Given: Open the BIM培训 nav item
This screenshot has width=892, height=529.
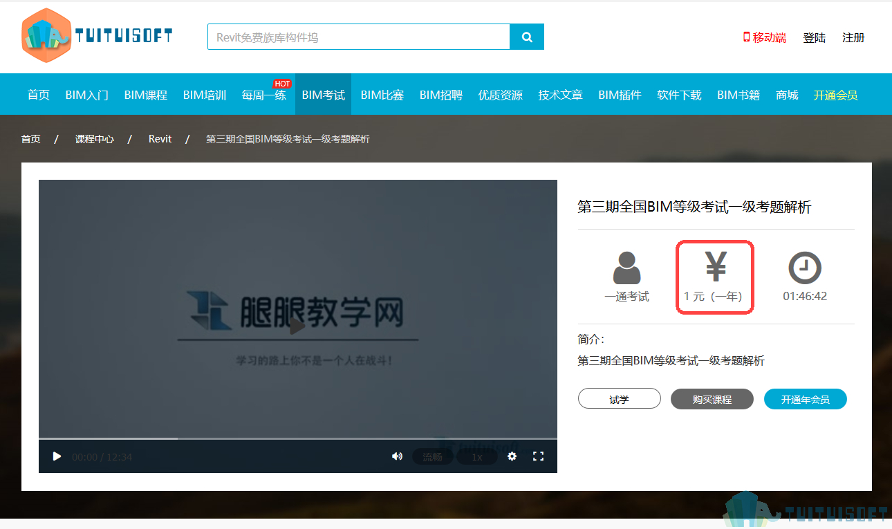Looking at the screenshot, I should pyautogui.click(x=205, y=95).
